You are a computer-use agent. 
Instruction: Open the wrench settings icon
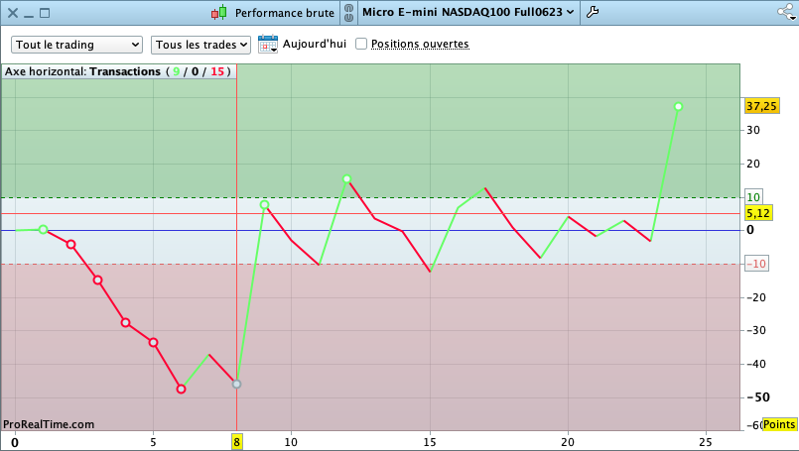click(594, 13)
